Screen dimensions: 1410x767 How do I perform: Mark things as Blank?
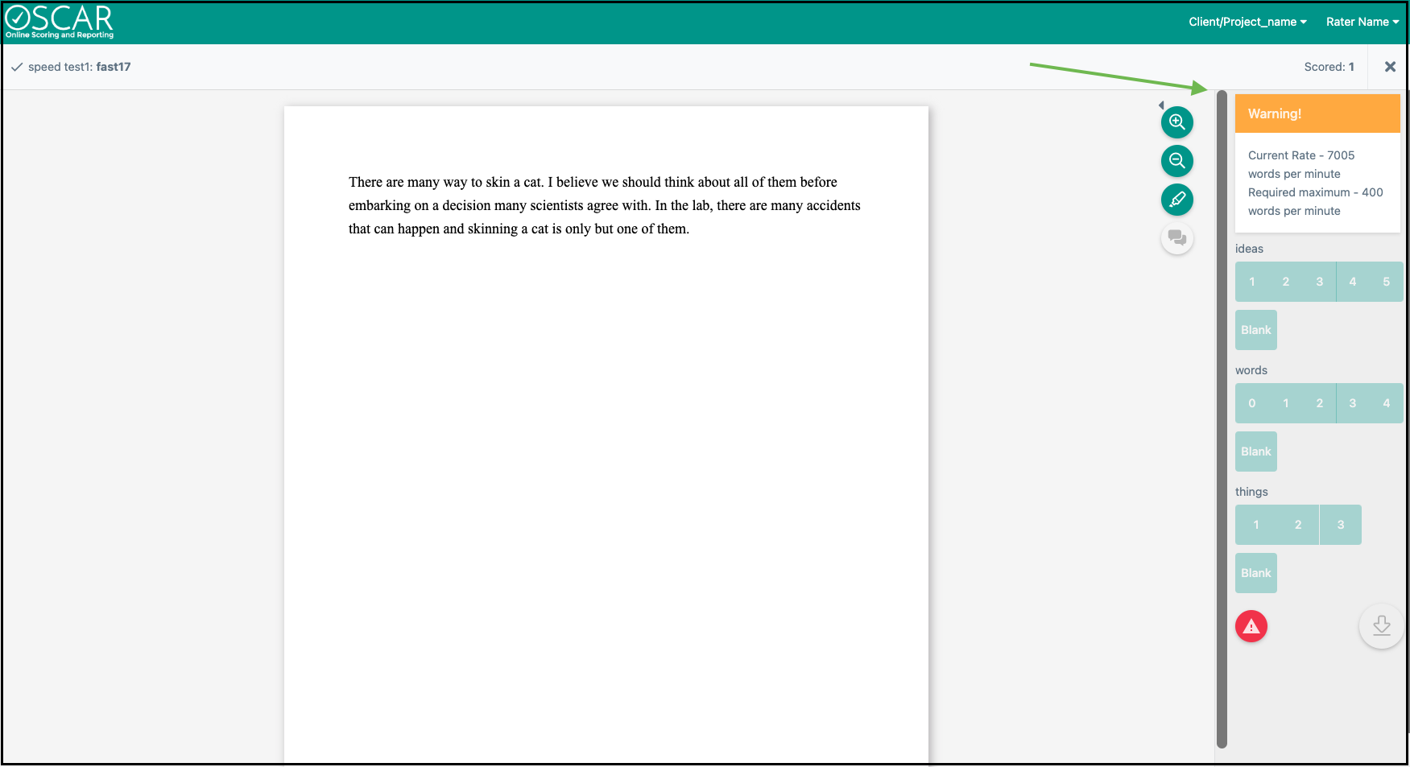click(1255, 573)
